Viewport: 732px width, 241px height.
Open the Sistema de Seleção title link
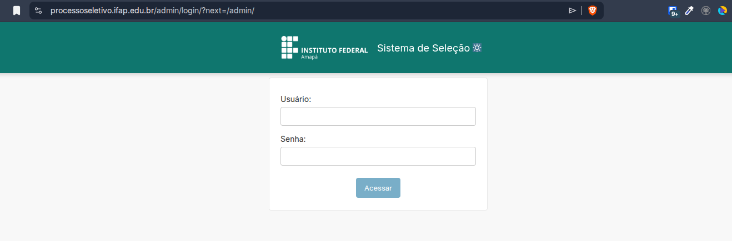pyautogui.click(x=423, y=48)
